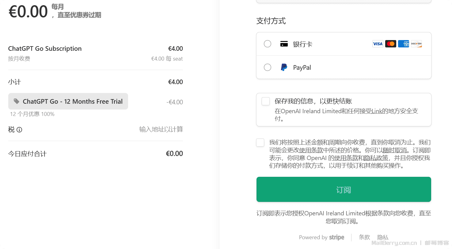Open the 条款 footer link
The height and width of the screenshot is (249, 452).
[364, 237]
